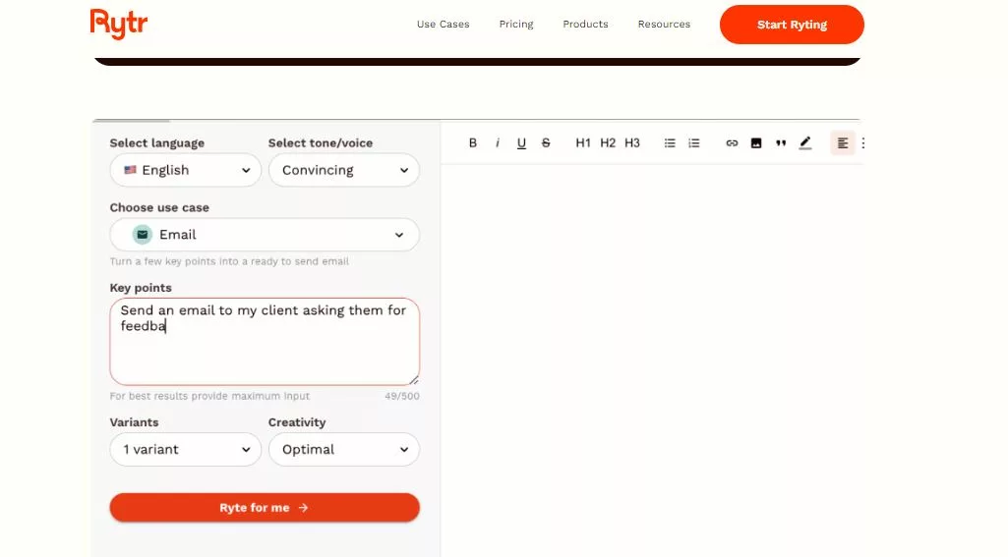The width and height of the screenshot is (1008, 557).
Task: Insert an image using the picture icon
Action: click(x=756, y=142)
